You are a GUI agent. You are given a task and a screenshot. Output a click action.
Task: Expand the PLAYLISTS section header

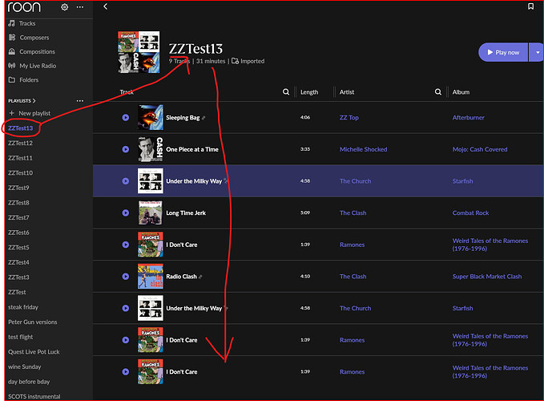pos(22,101)
